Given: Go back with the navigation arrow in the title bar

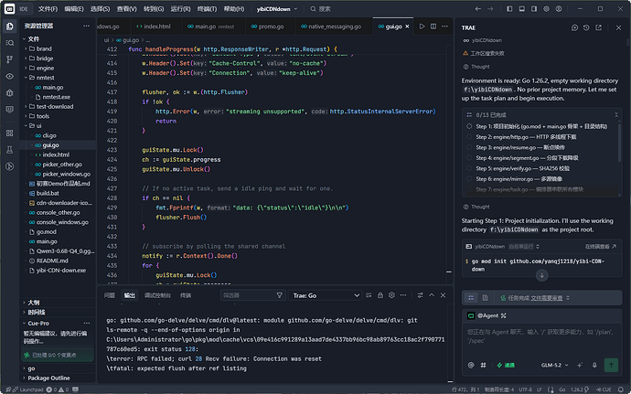Looking at the screenshot, I should [478, 9].
